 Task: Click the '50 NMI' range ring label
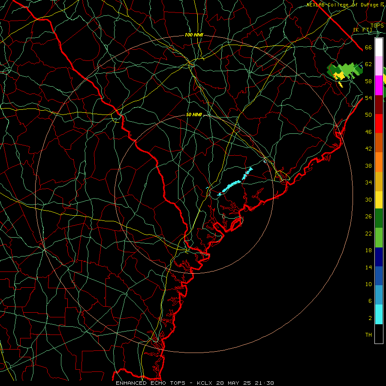(194, 115)
